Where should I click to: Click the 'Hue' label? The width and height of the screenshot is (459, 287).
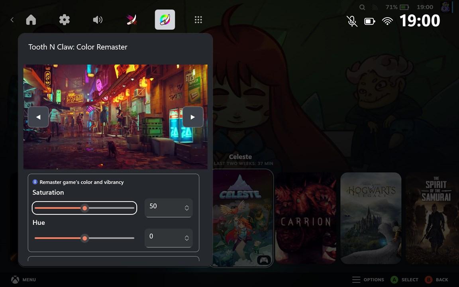point(39,222)
